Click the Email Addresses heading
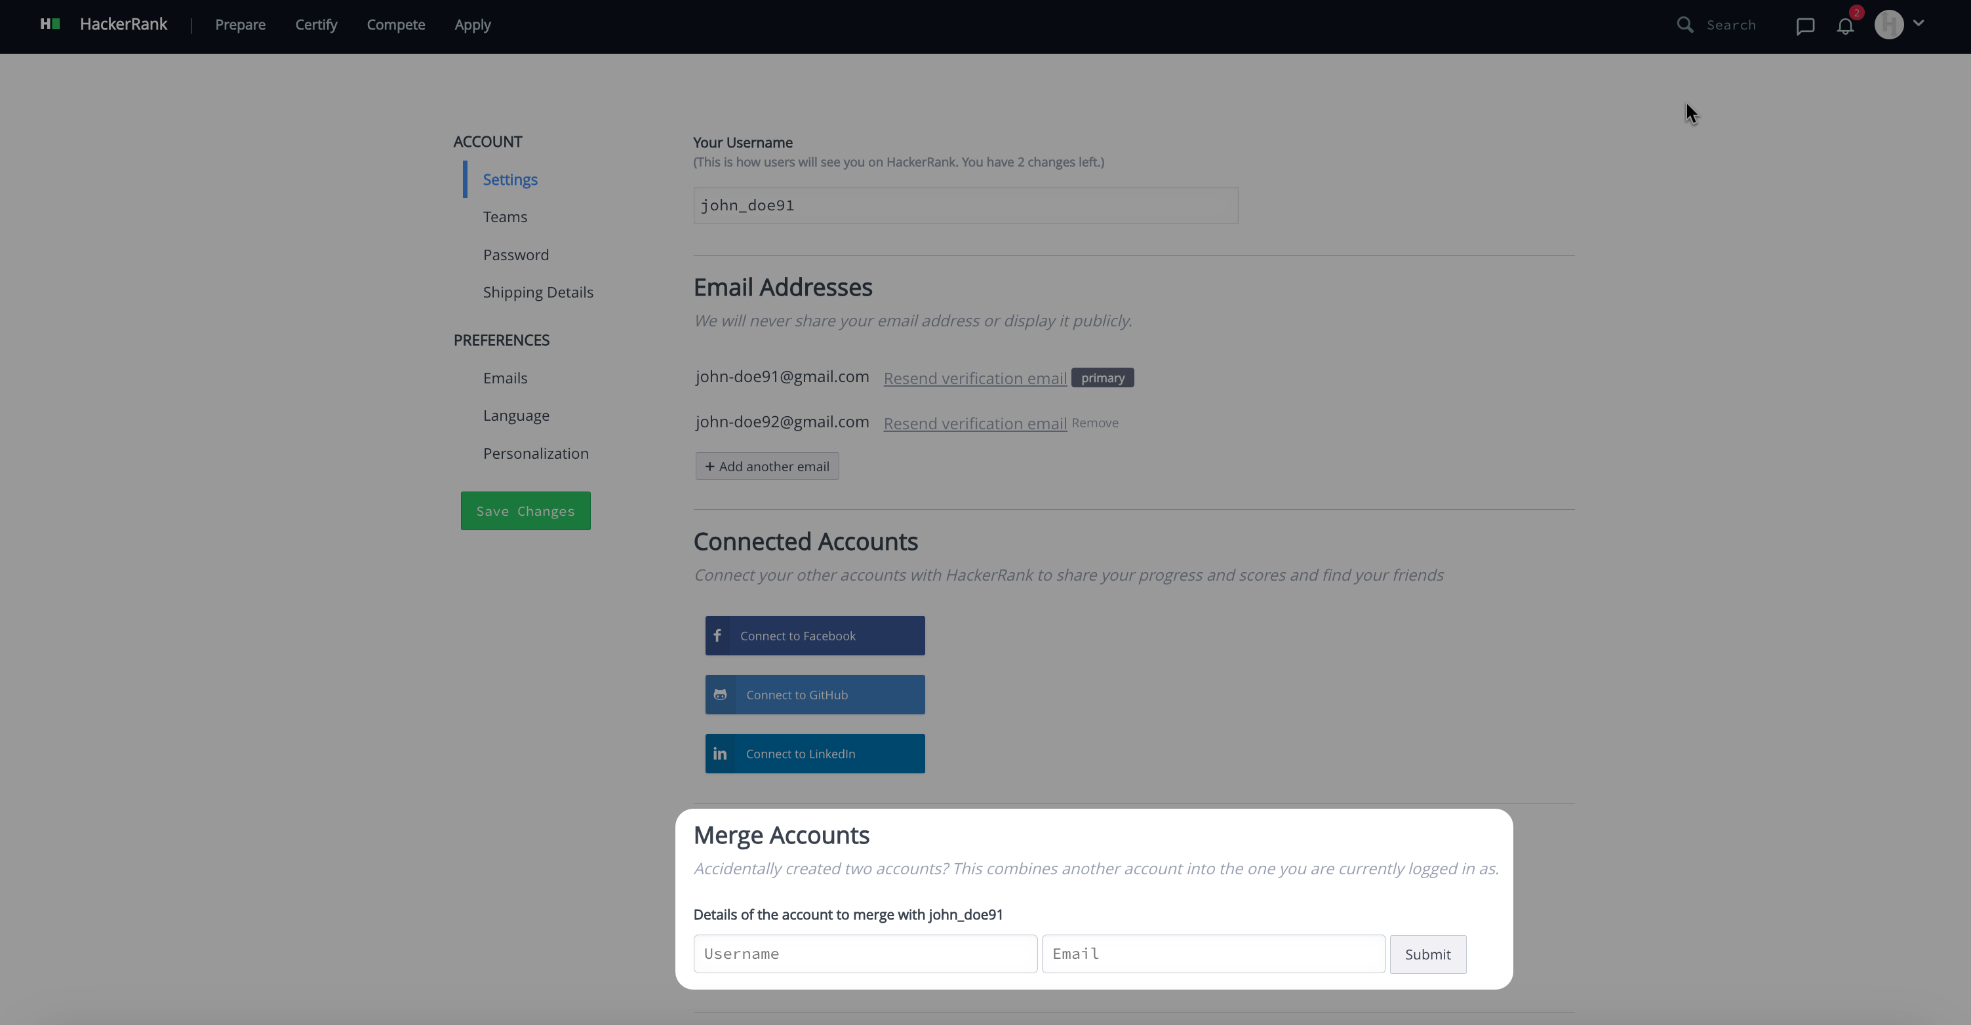 point(783,288)
